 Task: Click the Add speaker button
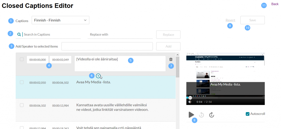(168, 46)
